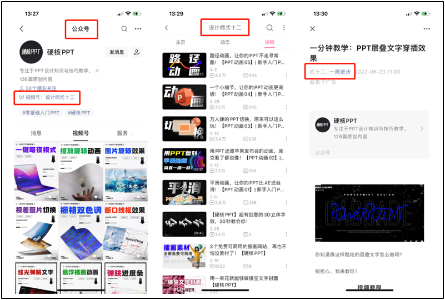Switch to 投稿 tab
445x300 pixels.
pos(269,42)
